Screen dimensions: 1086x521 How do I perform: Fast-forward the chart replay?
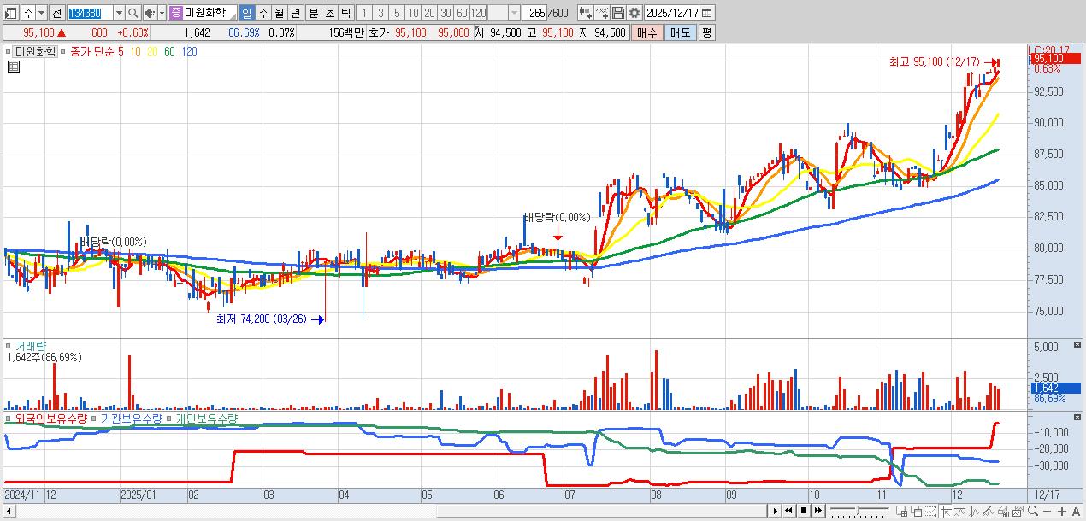[x=818, y=511]
